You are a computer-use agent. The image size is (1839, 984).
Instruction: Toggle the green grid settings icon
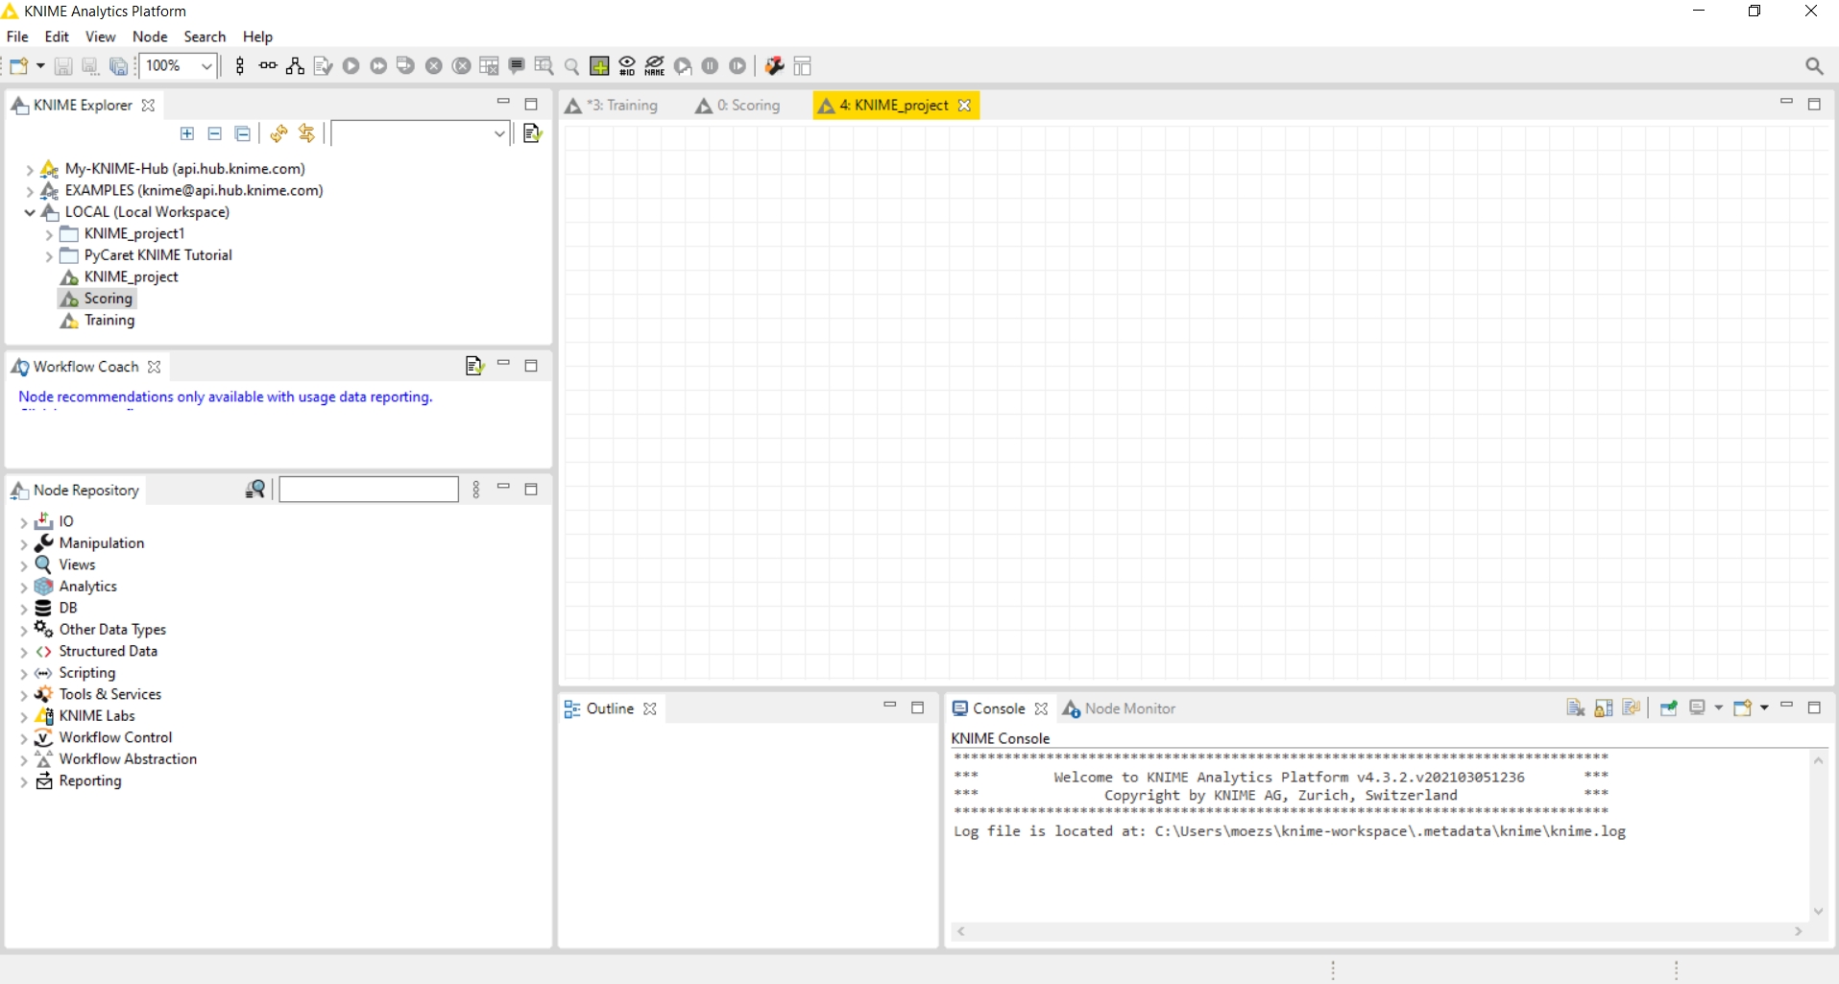click(x=599, y=66)
